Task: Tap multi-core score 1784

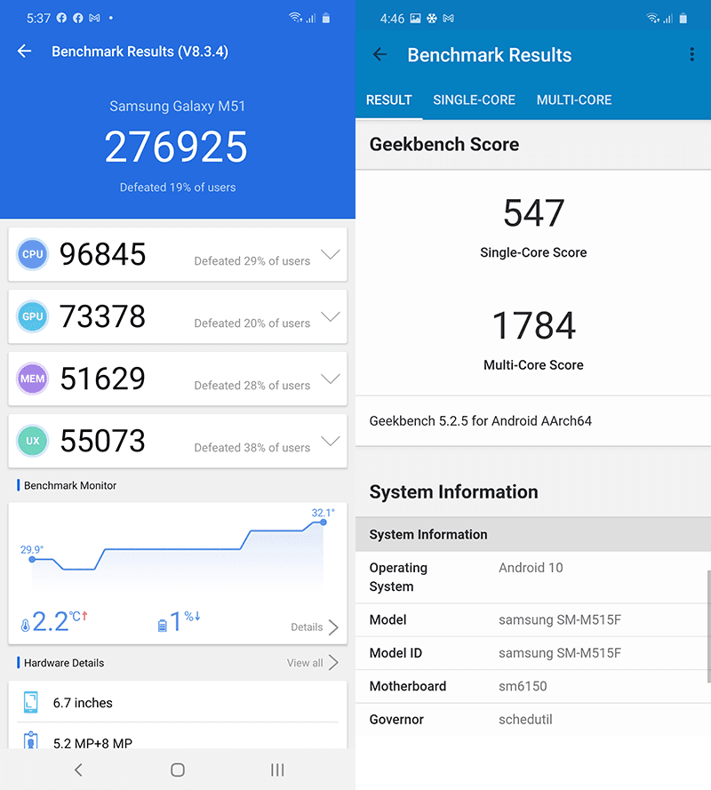Action: (533, 325)
